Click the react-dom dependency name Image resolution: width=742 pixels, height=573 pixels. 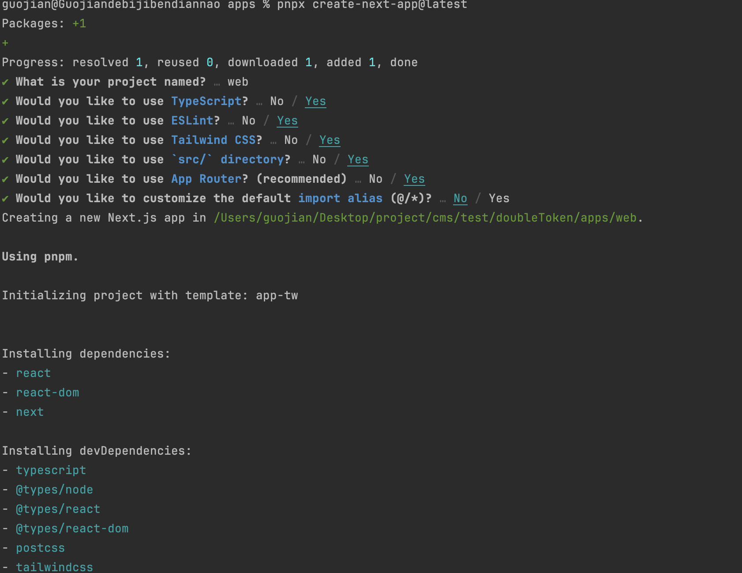[x=48, y=393]
